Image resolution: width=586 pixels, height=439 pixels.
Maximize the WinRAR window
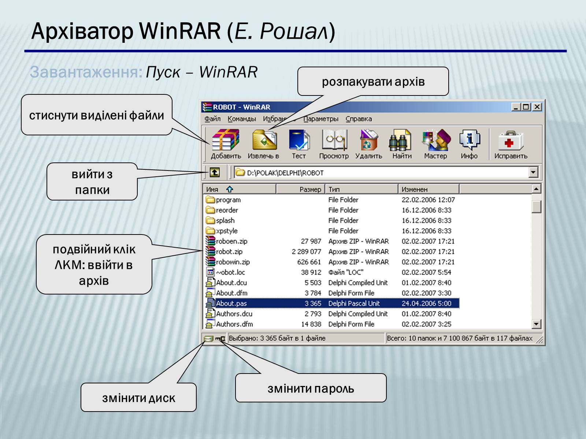click(526, 107)
